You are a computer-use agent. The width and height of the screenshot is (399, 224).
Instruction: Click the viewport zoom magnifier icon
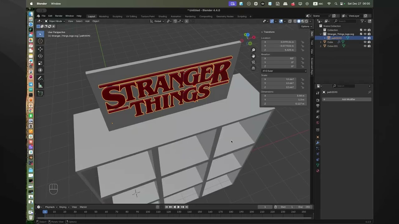253,50
